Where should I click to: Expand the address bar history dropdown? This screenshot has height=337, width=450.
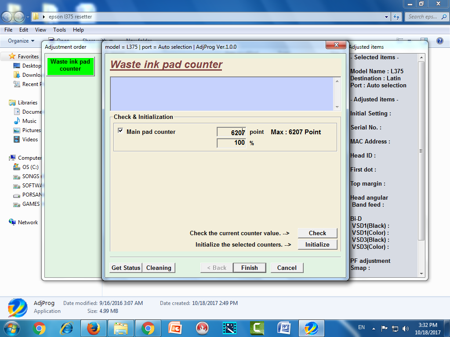point(386,17)
